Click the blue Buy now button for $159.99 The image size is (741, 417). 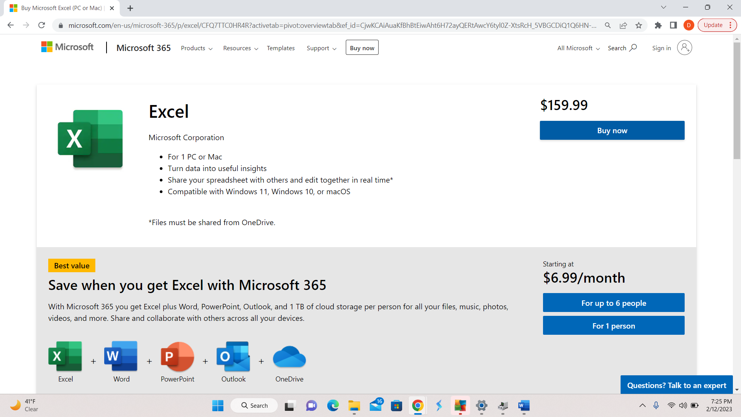pyautogui.click(x=612, y=131)
